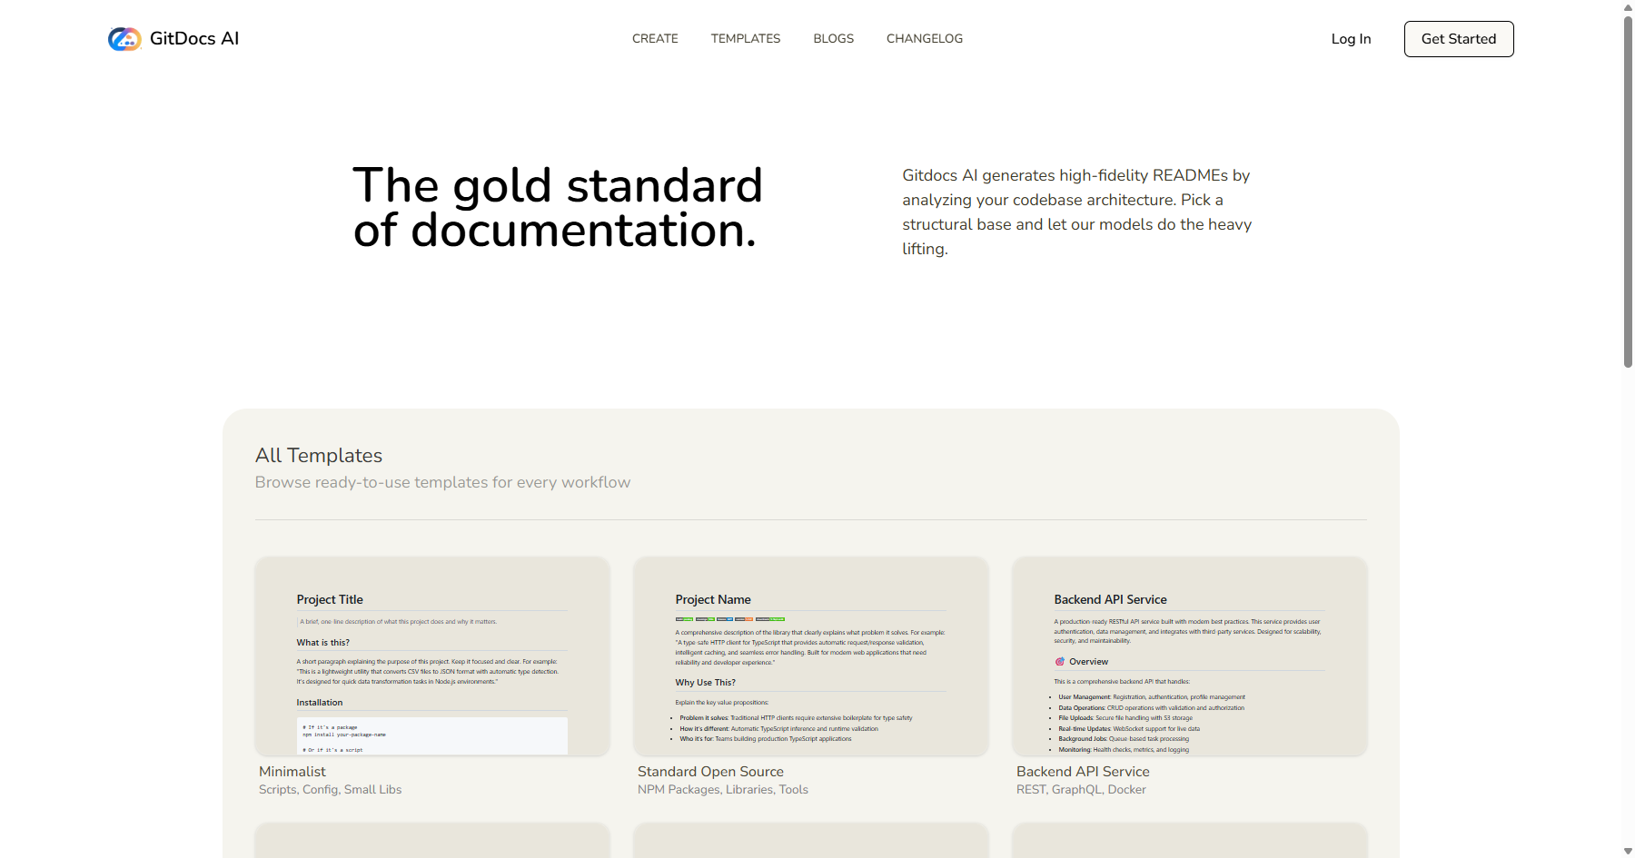
Task: Click the orange version badge in Project Name card
Action: [743, 619]
